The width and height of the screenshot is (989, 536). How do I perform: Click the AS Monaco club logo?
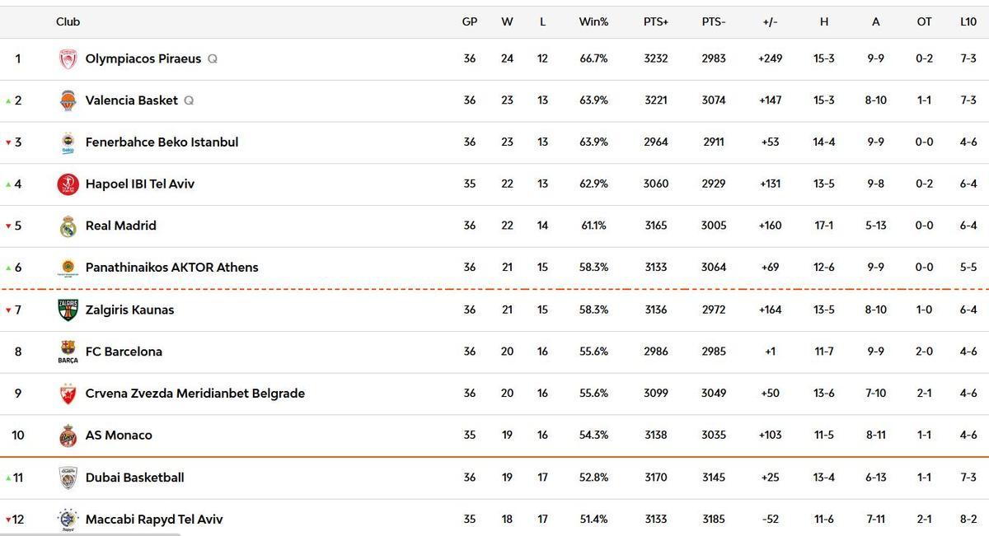pos(69,435)
